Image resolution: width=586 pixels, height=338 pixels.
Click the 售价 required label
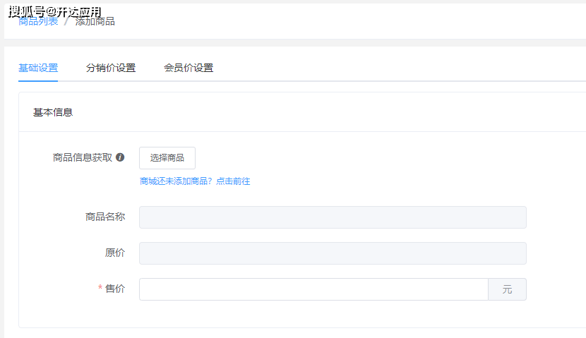tap(112, 289)
